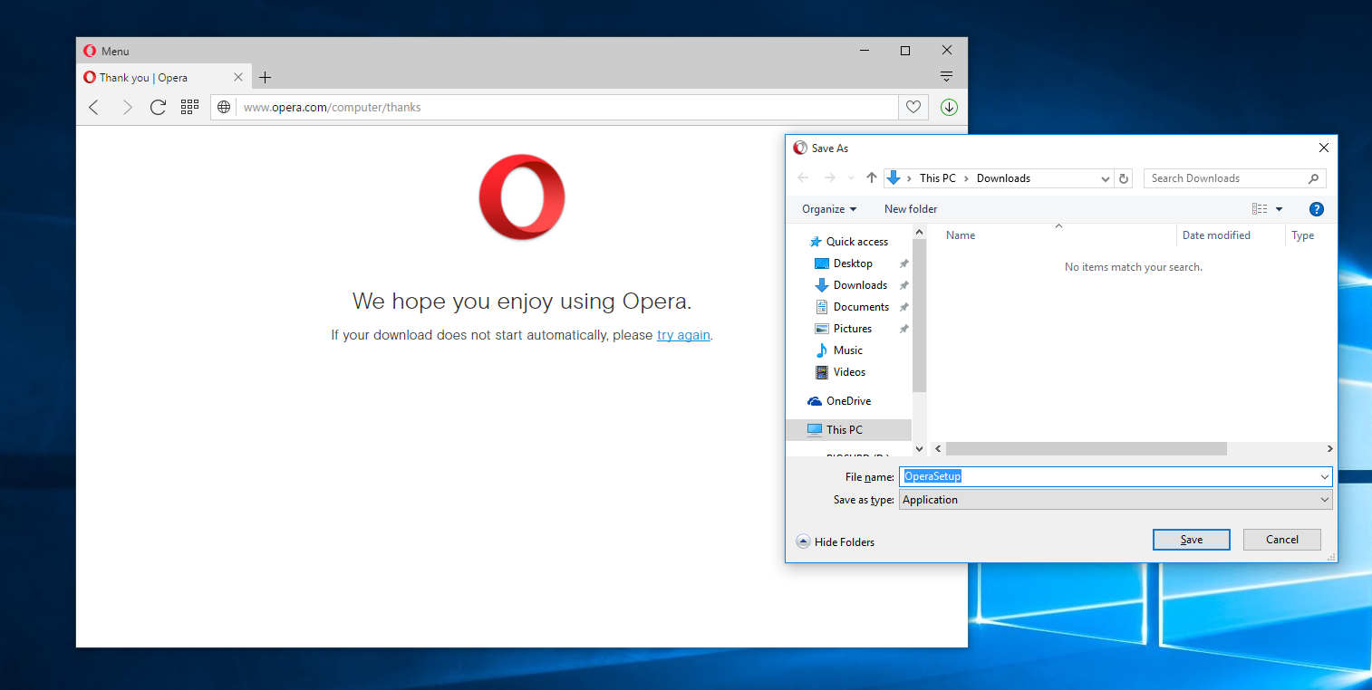The image size is (1372, 690).
Task: Click the Save button
Action: tap(1191, 540)
